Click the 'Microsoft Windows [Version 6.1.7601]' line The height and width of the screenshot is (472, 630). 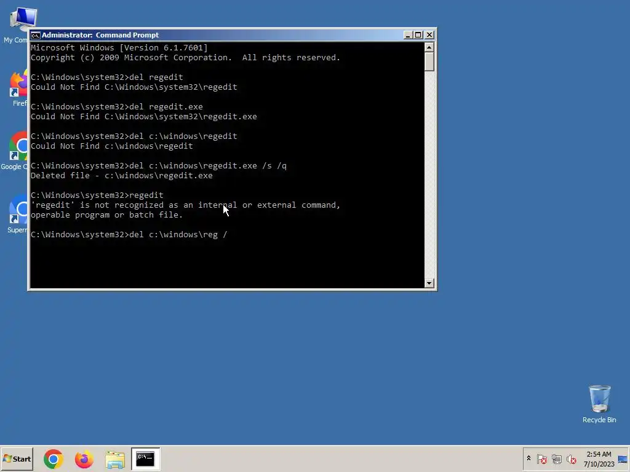click(119, 48)
